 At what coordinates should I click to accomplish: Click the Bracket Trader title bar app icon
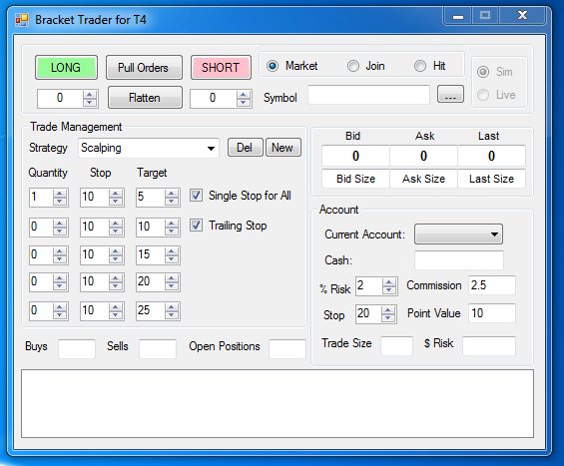coord(22,20)
